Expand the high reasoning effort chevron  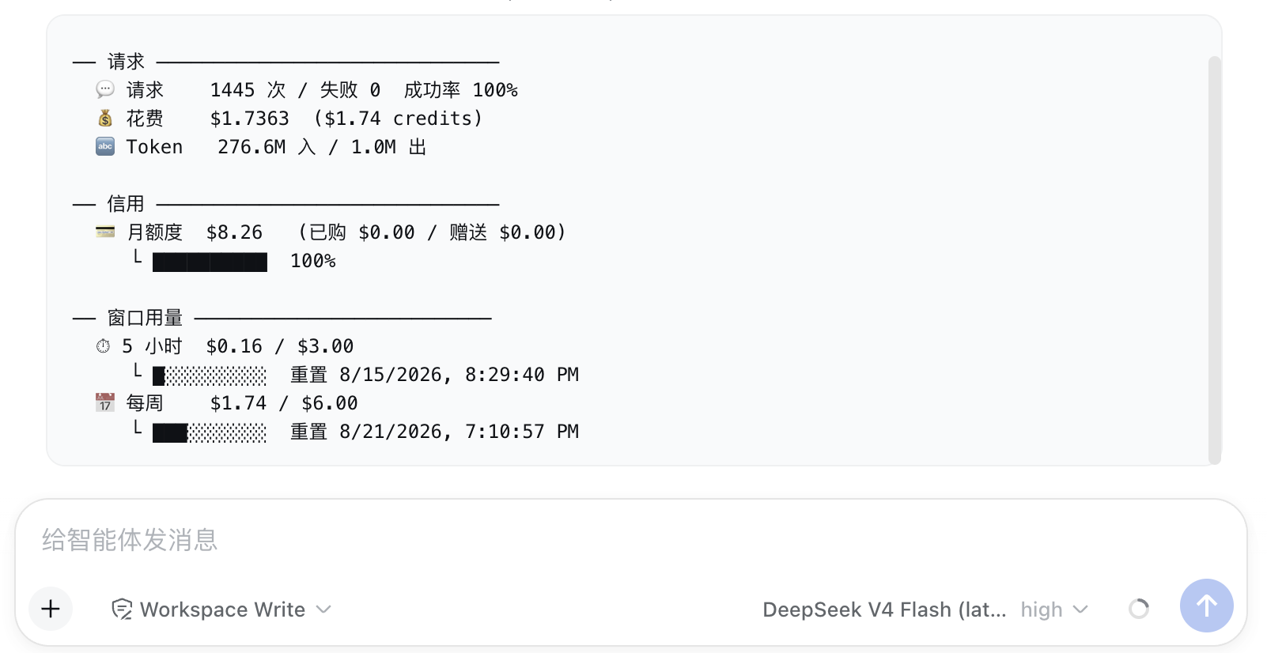(1080, 610)
